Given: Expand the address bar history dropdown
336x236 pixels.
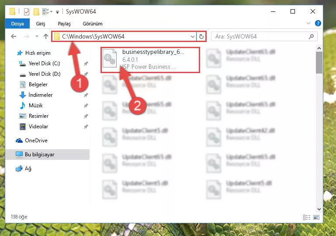Looking at the screenshot, I should (193, 36).
